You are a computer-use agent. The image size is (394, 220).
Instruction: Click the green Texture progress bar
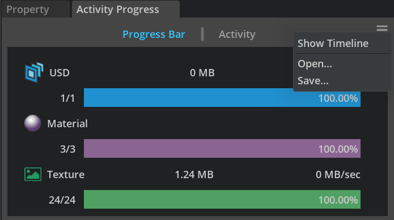222,199
